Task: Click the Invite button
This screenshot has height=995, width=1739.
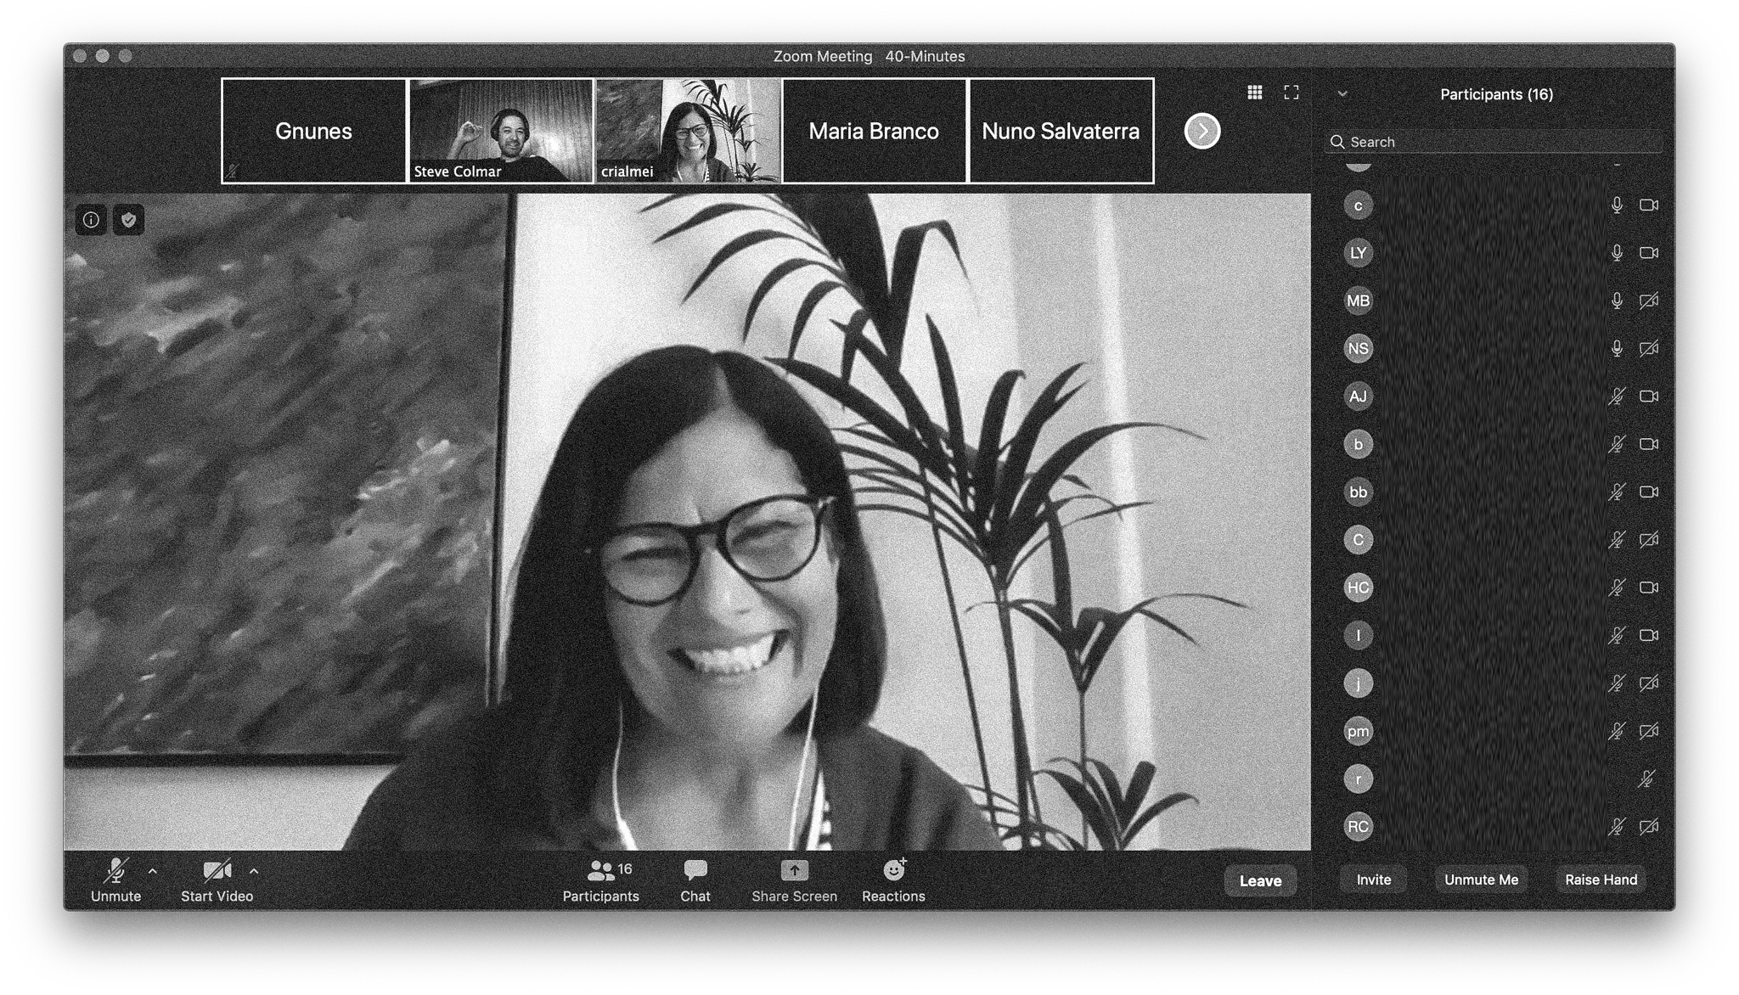Action: pos(1373,880)
